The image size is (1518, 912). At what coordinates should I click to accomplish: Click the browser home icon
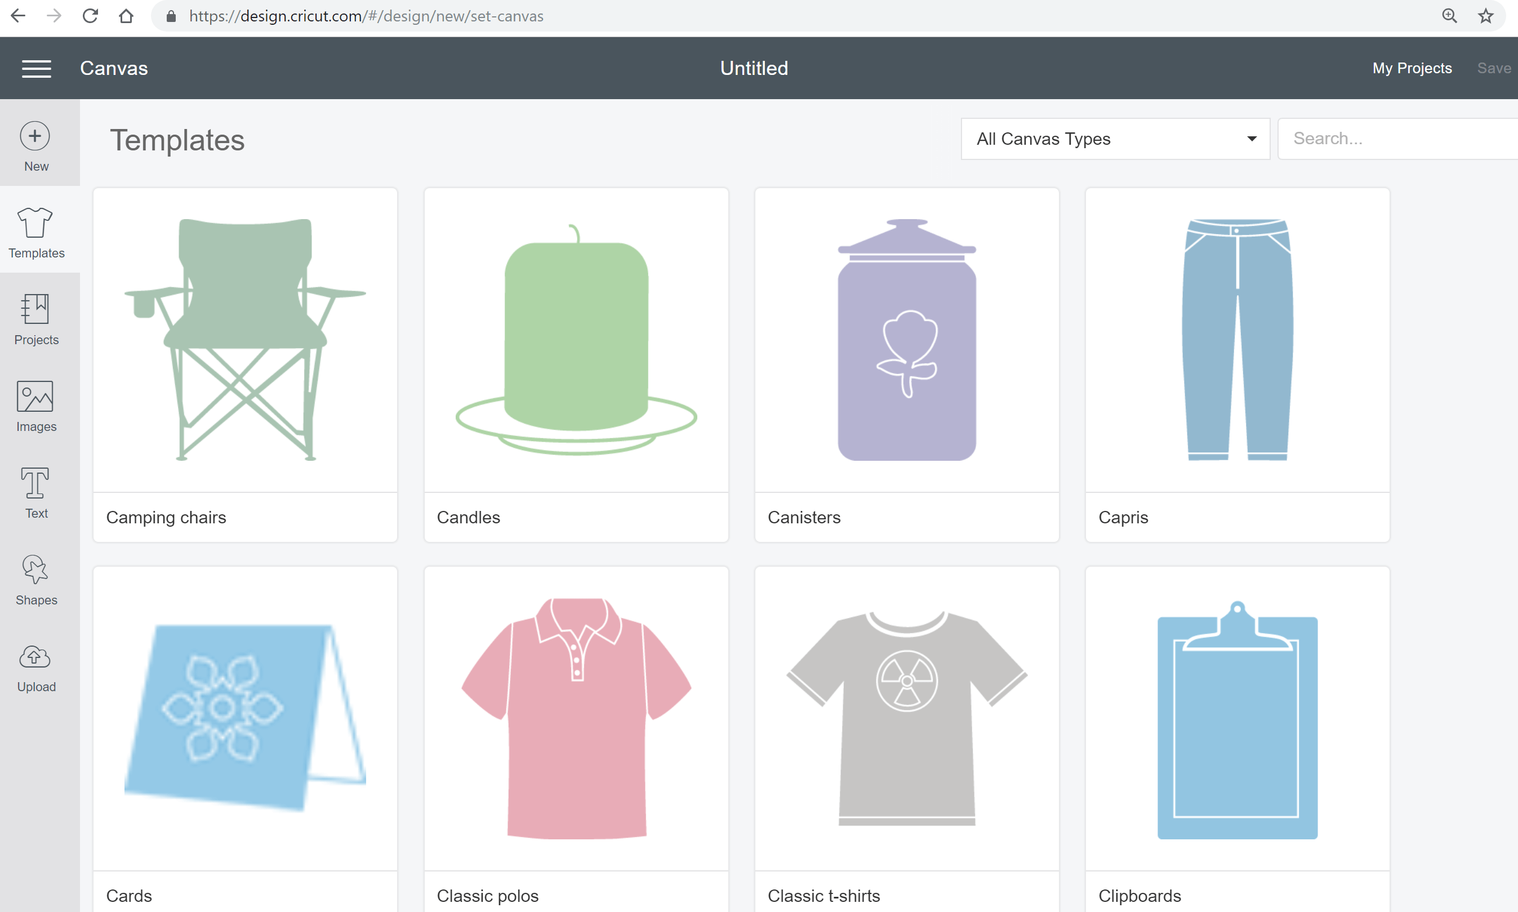126,16
